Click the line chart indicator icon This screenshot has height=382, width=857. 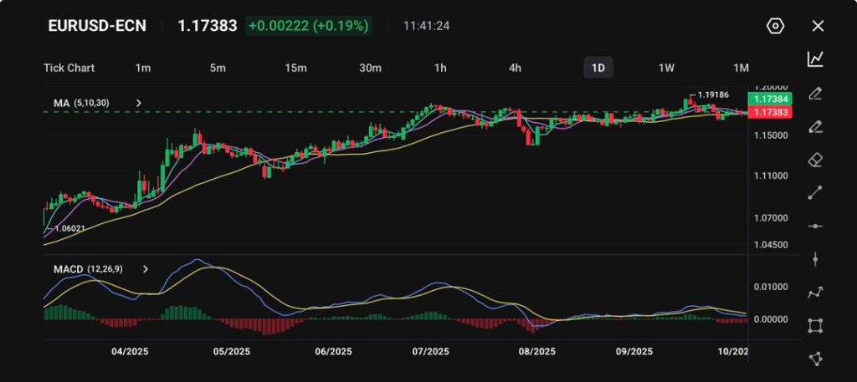coord(816,59)
